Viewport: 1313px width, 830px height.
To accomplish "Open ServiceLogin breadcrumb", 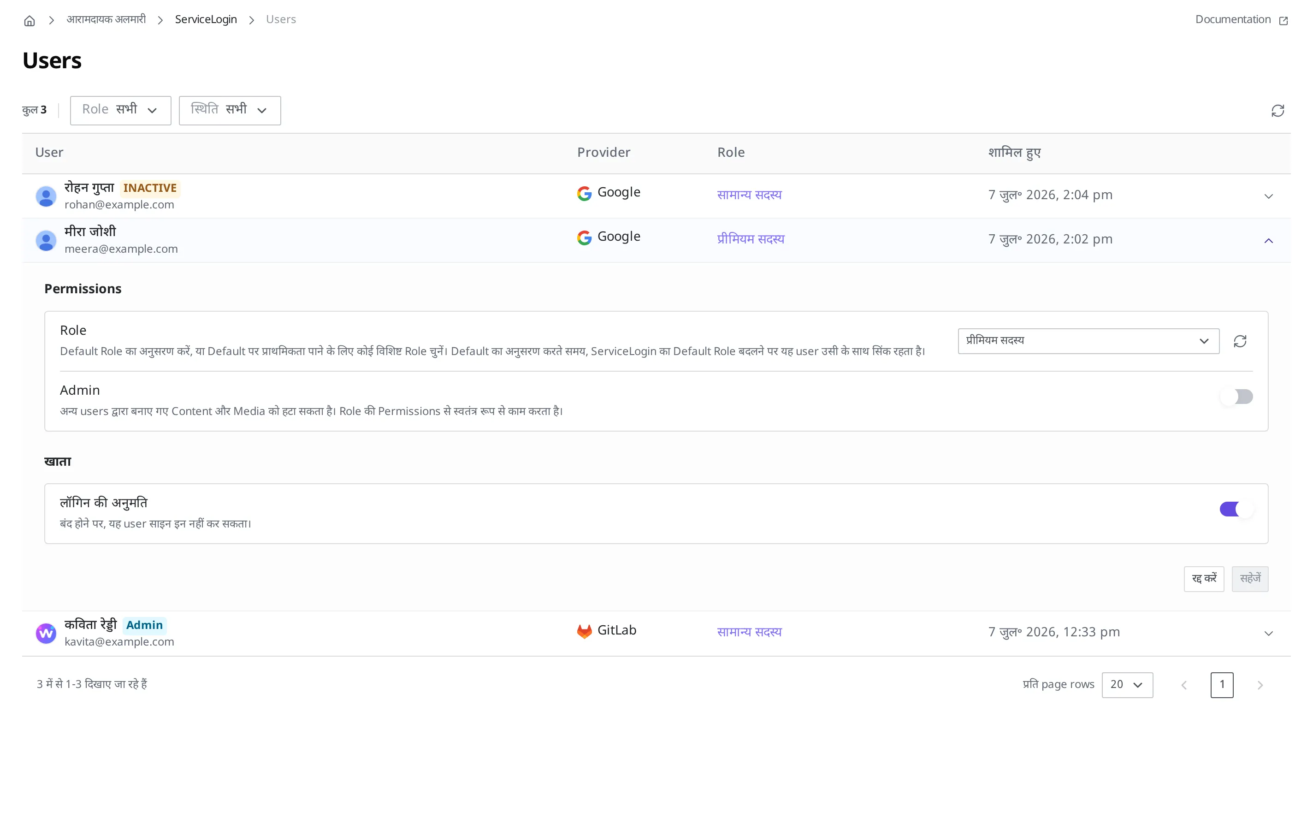I will pyautogui.click(x=206, y=20).
